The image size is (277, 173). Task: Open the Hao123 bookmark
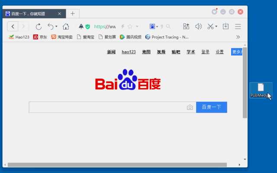coord(19,37)
